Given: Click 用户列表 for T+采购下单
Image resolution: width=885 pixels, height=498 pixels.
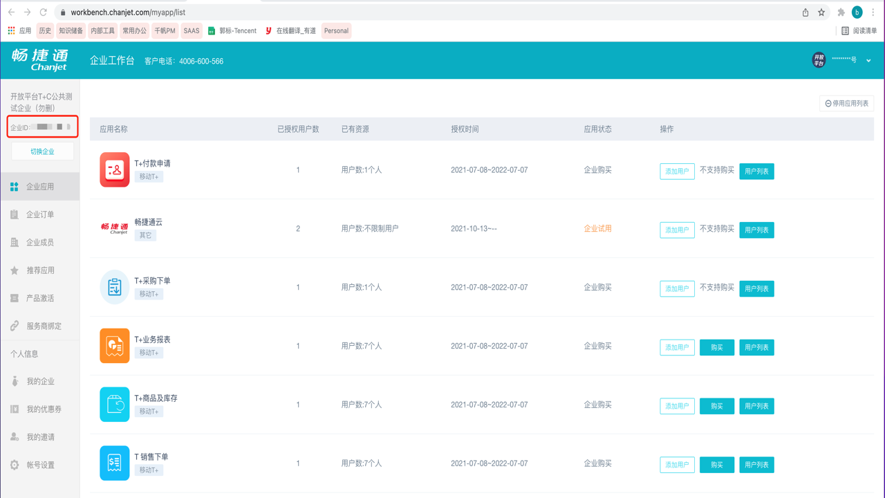Looking at the screenshot, I should (756, 288).
